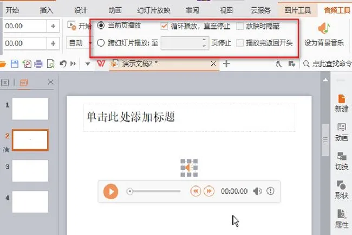
Task: Click the redo/more arrows icon
Action: [x=73, y=64]
